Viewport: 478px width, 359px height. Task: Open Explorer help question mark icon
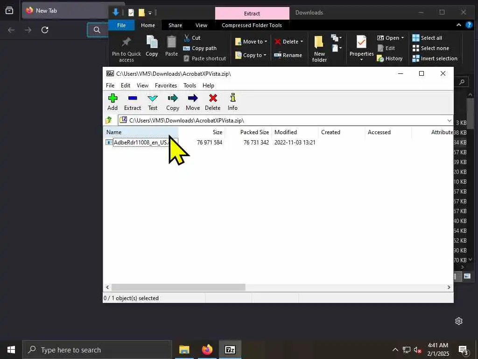tap(469, 25)
